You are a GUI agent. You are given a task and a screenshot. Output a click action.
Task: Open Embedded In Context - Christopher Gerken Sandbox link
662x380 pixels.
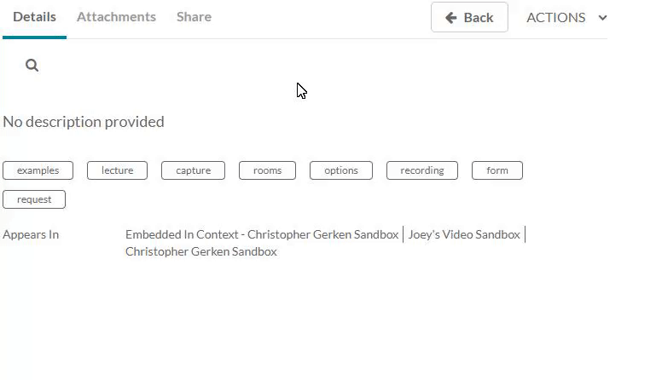262,234
